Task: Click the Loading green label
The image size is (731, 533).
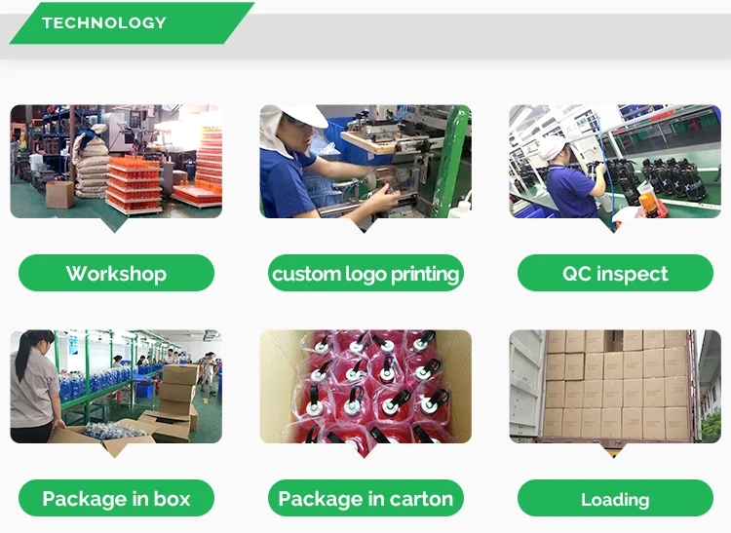Action: (615, 498)
